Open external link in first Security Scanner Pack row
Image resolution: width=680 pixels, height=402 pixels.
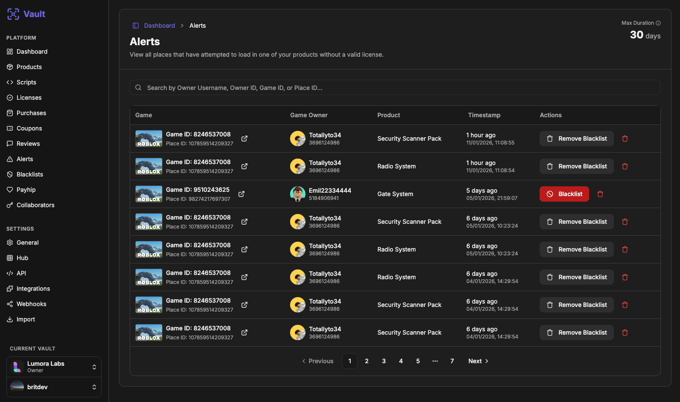[x=244, y=139]
